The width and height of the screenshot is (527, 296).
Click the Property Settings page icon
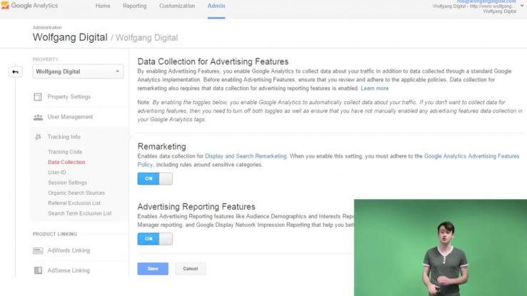(38, 97)
